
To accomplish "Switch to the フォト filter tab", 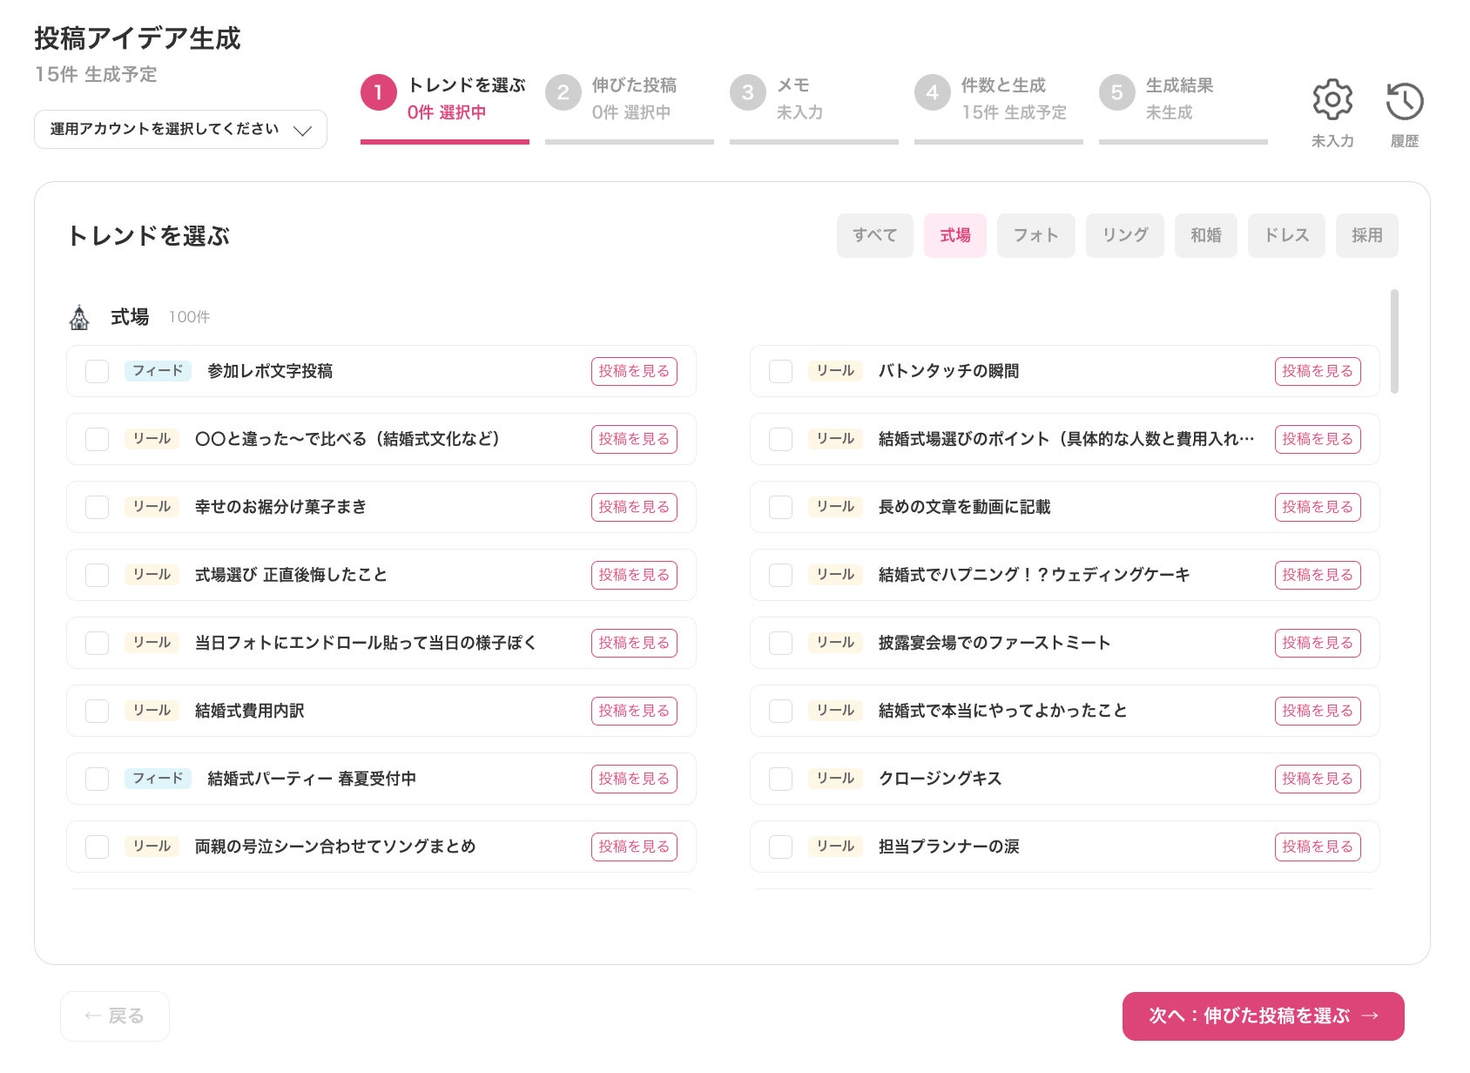I will pyautogui.click(x=1036, y=235).
